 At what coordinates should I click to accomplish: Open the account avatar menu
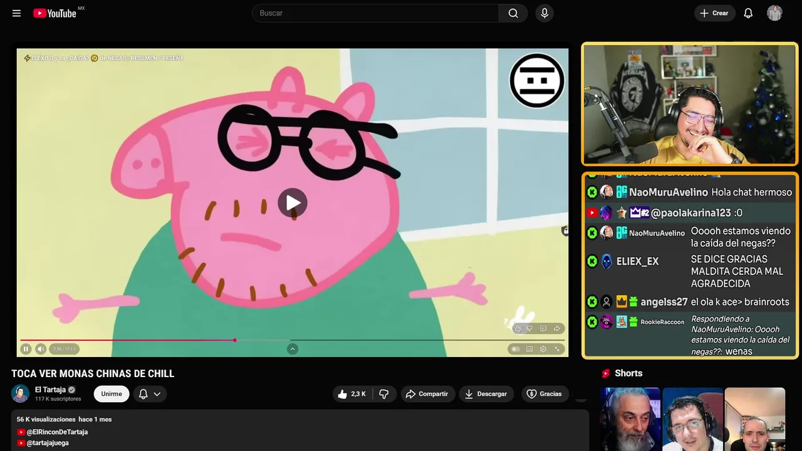click(x=774, y=13)
